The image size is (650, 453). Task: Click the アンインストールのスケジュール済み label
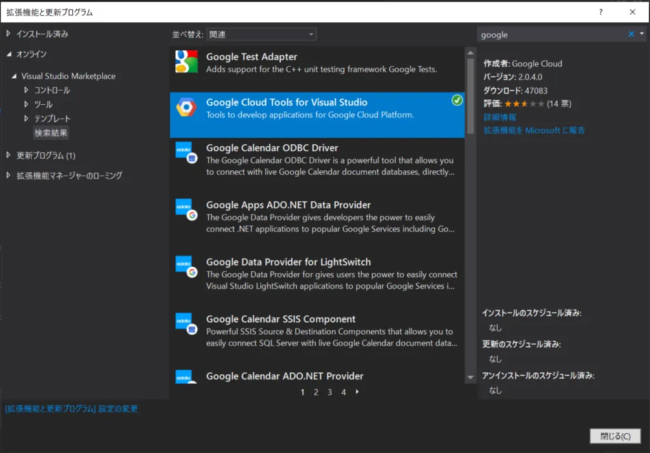pyautogui.click(x=538, y=375)
